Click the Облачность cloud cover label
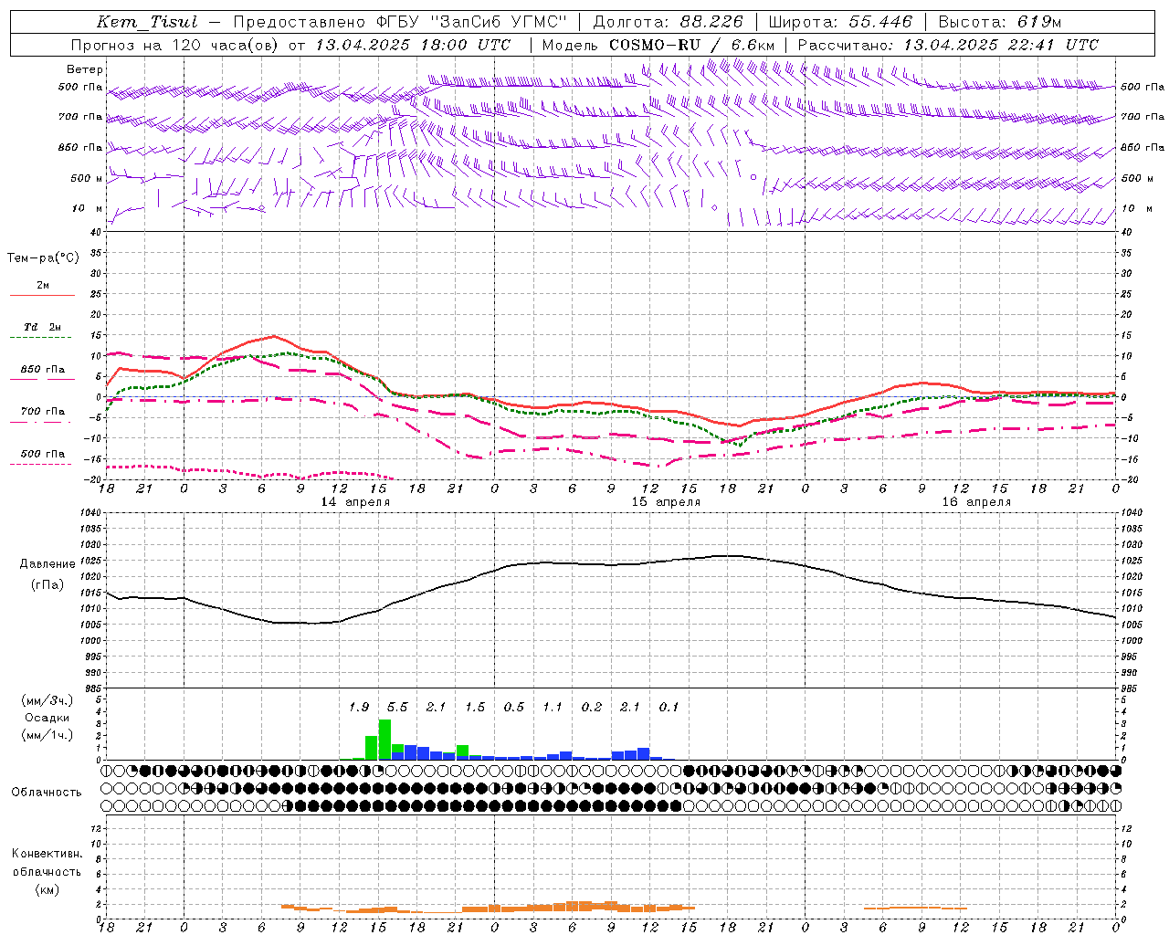The height and width of the screenshot is (935, 1169). pos(47,793)
